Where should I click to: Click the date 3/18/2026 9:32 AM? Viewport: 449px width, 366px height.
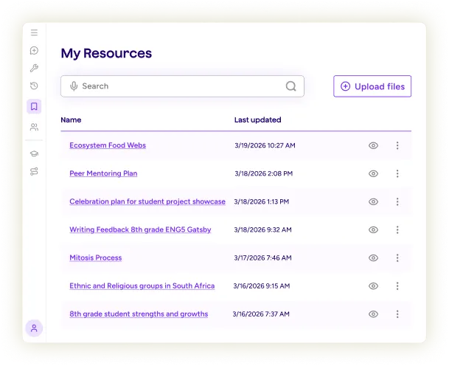[x=263, y=230]
